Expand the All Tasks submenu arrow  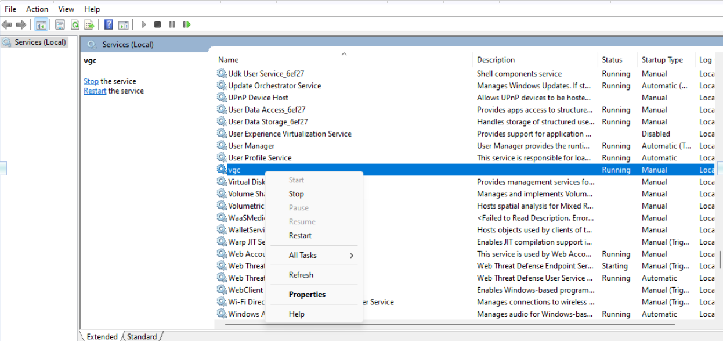[x=351, y=256]
